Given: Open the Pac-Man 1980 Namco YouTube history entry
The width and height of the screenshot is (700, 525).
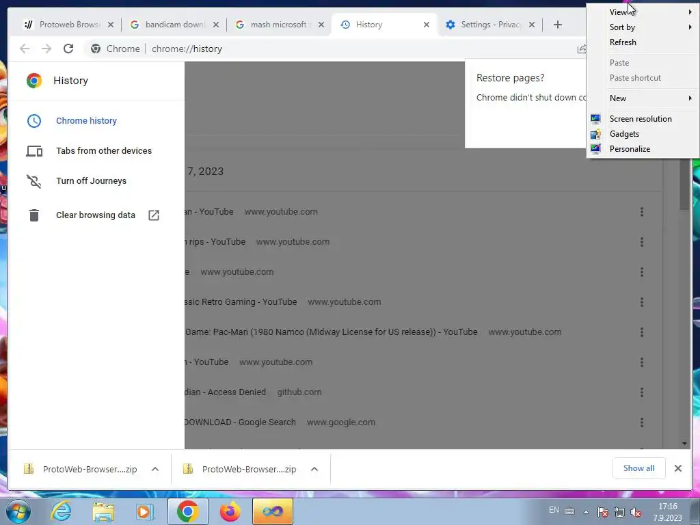Looking at the screenshot, I should pyautogui.click(x=332, y=332).
